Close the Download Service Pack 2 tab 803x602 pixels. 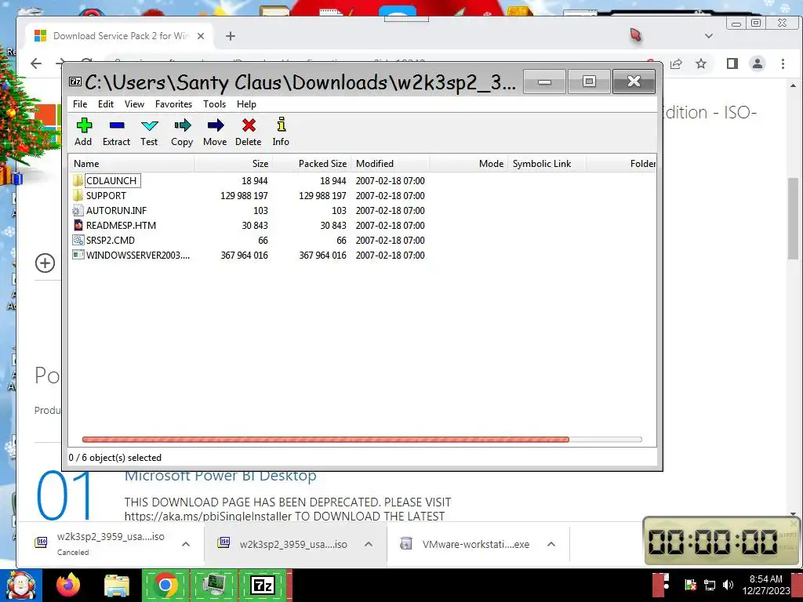(201, 36)
